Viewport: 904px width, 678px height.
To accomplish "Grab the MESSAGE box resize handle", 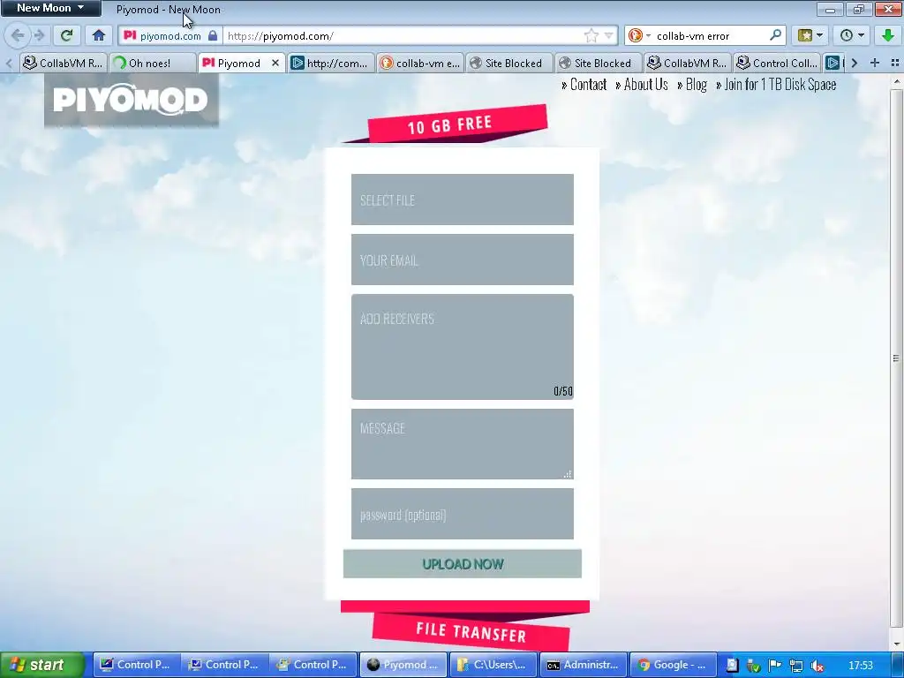I will [568, 474].
